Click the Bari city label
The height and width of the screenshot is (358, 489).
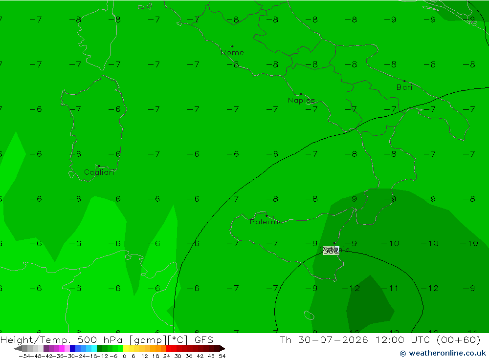[404, 87]
